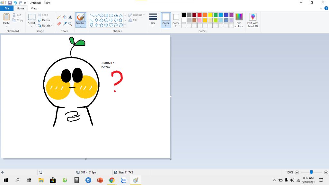329x185 pixels.
Task: Click the Copy button
Action: [18, 20]
